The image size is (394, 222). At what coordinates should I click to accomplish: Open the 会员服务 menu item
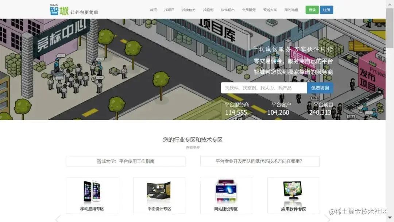click(249, 10)
